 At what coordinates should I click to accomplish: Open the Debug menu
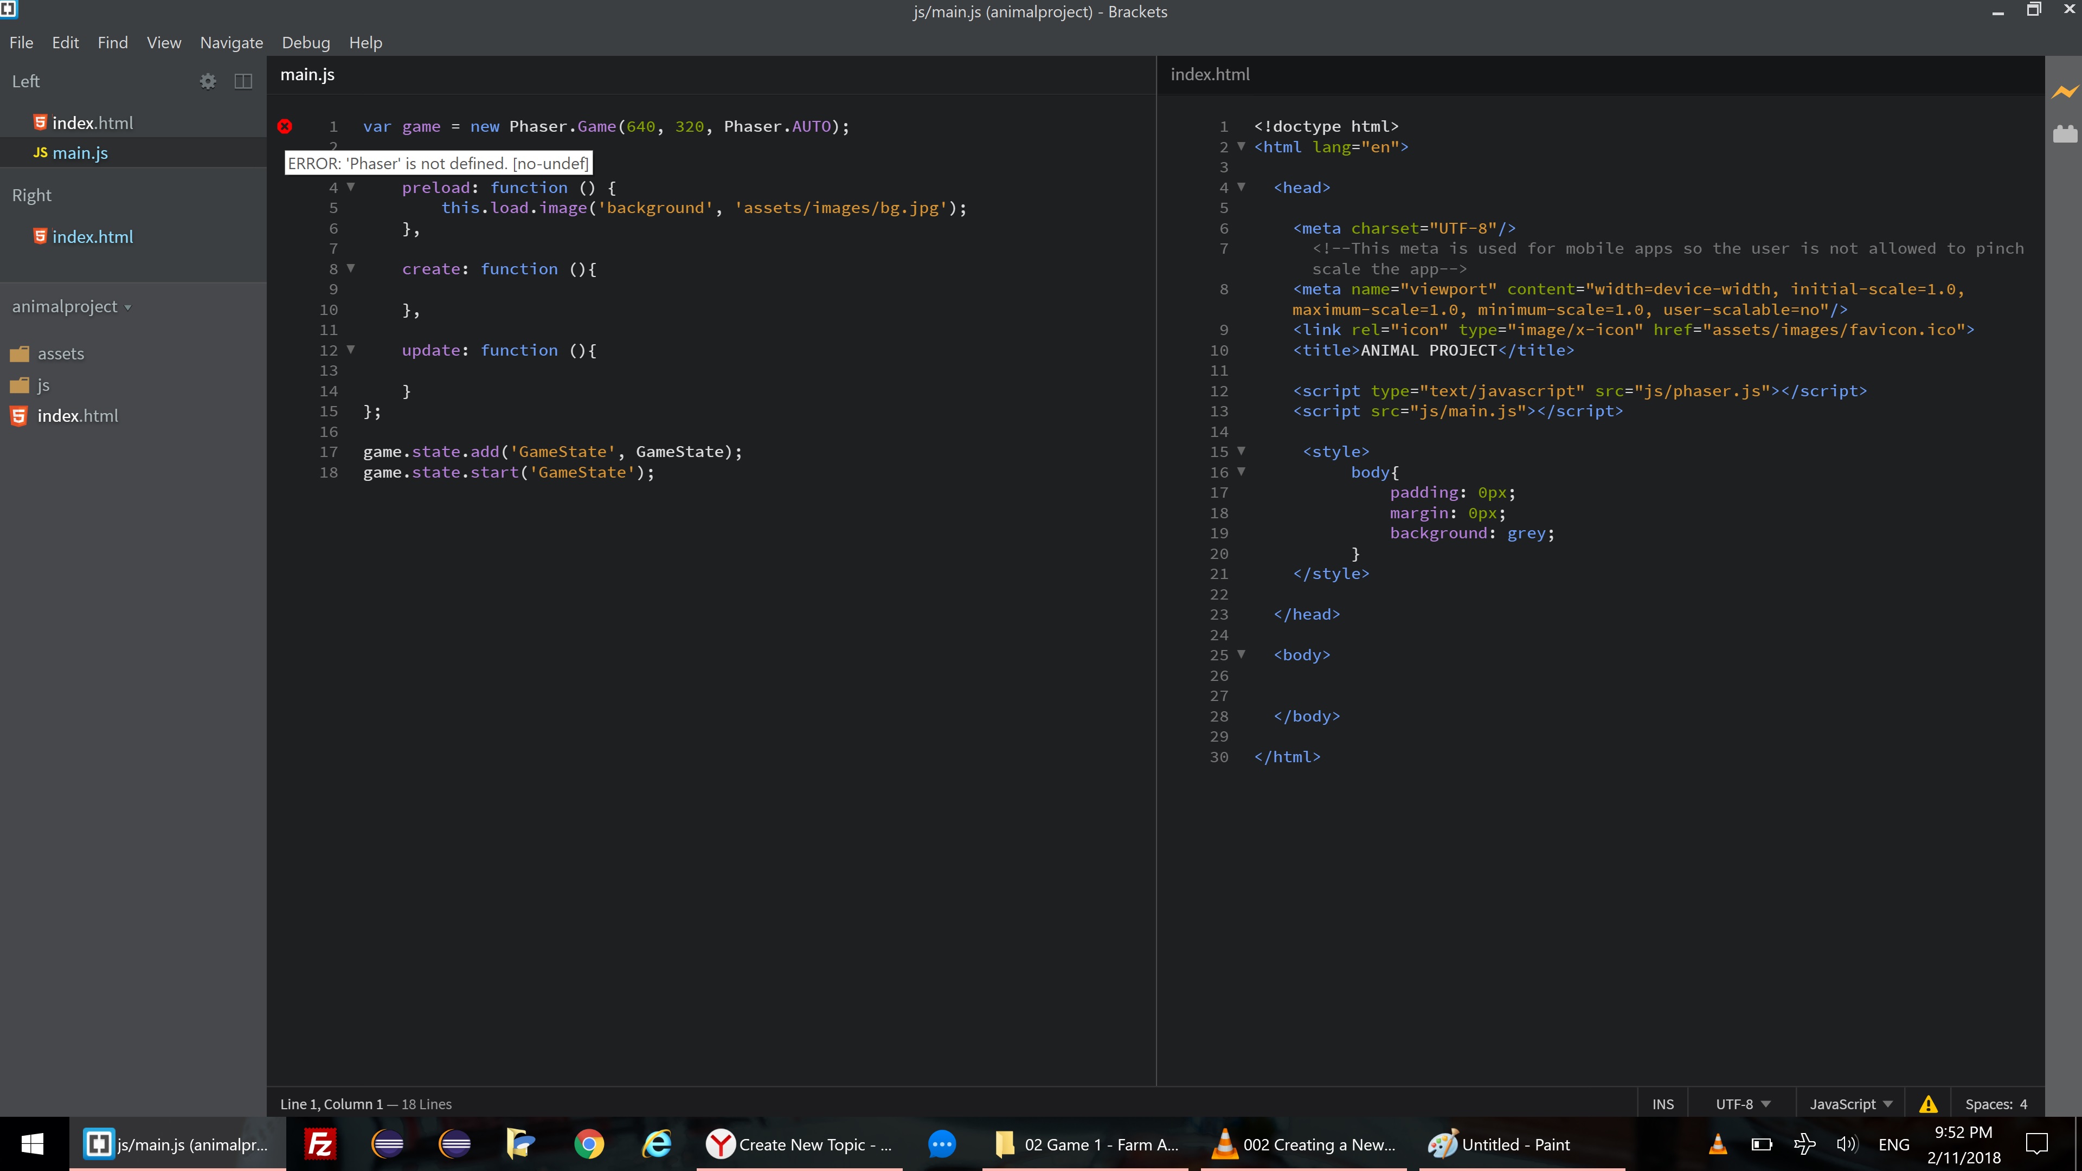coord(305,43)
